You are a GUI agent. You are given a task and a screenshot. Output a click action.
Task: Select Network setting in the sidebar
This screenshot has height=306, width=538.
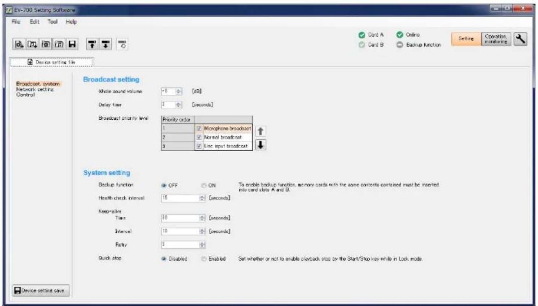click(35, 89)
